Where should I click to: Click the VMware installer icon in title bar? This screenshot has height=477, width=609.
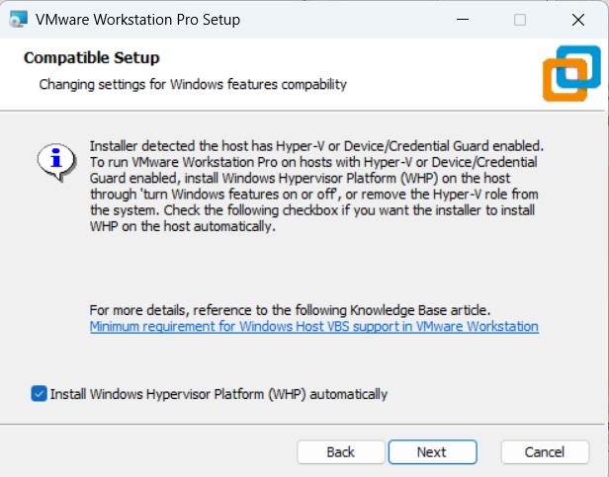tap(18, 20)
